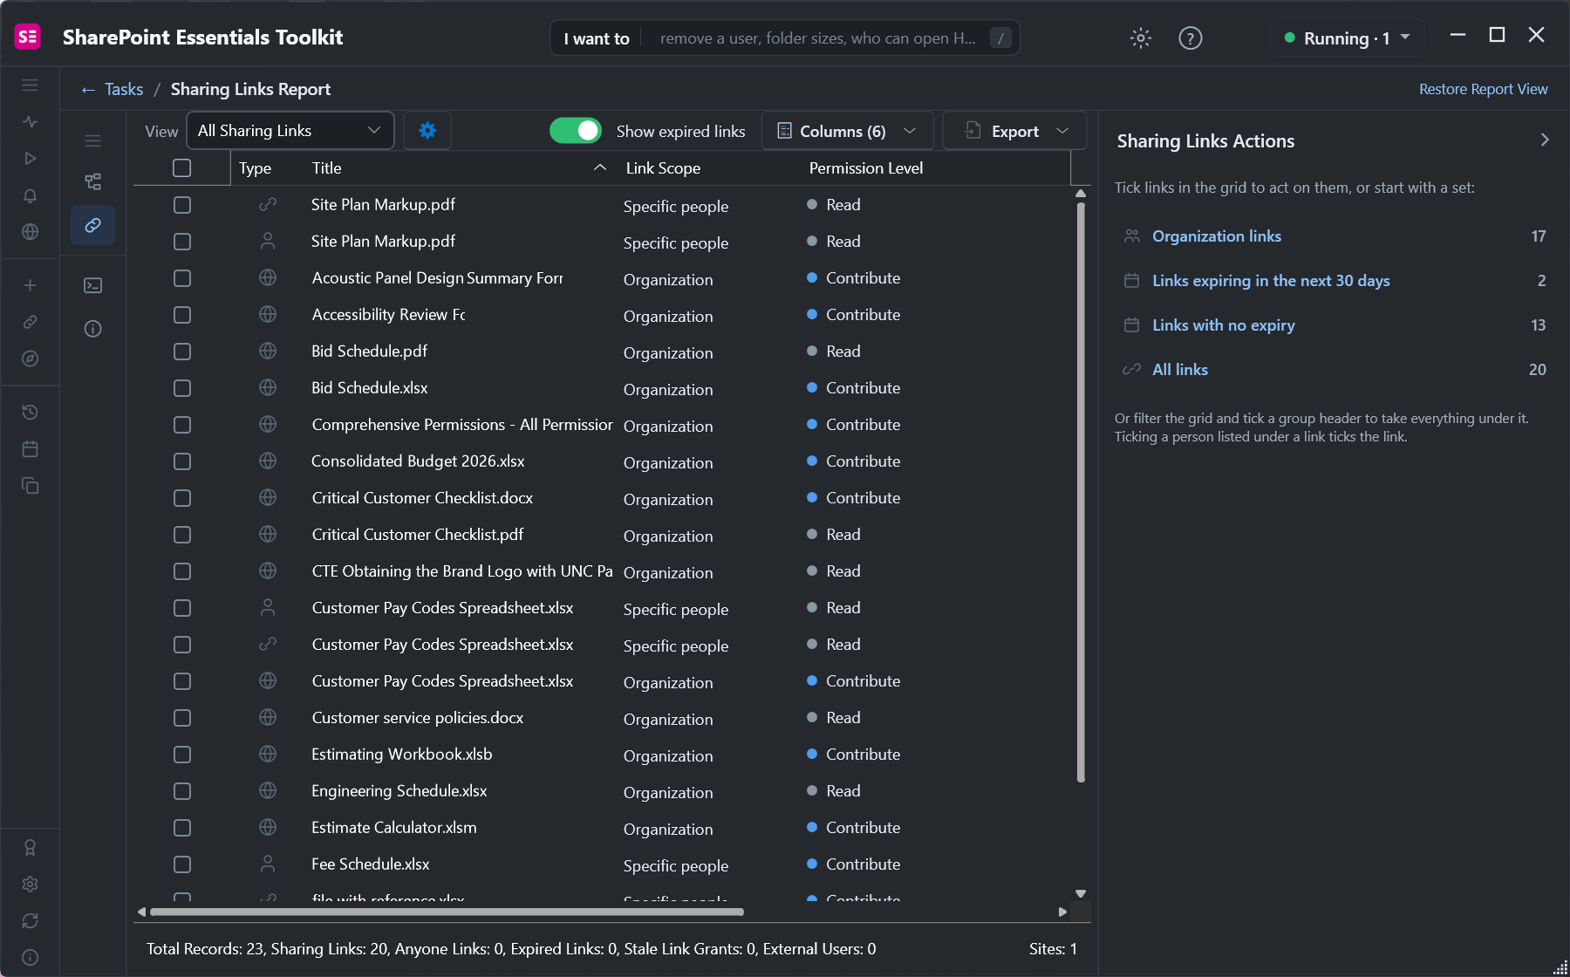Click the refresh sync icon in sidebar
This screenshot has width=1570, height=977.
click(x=30, y=920)
